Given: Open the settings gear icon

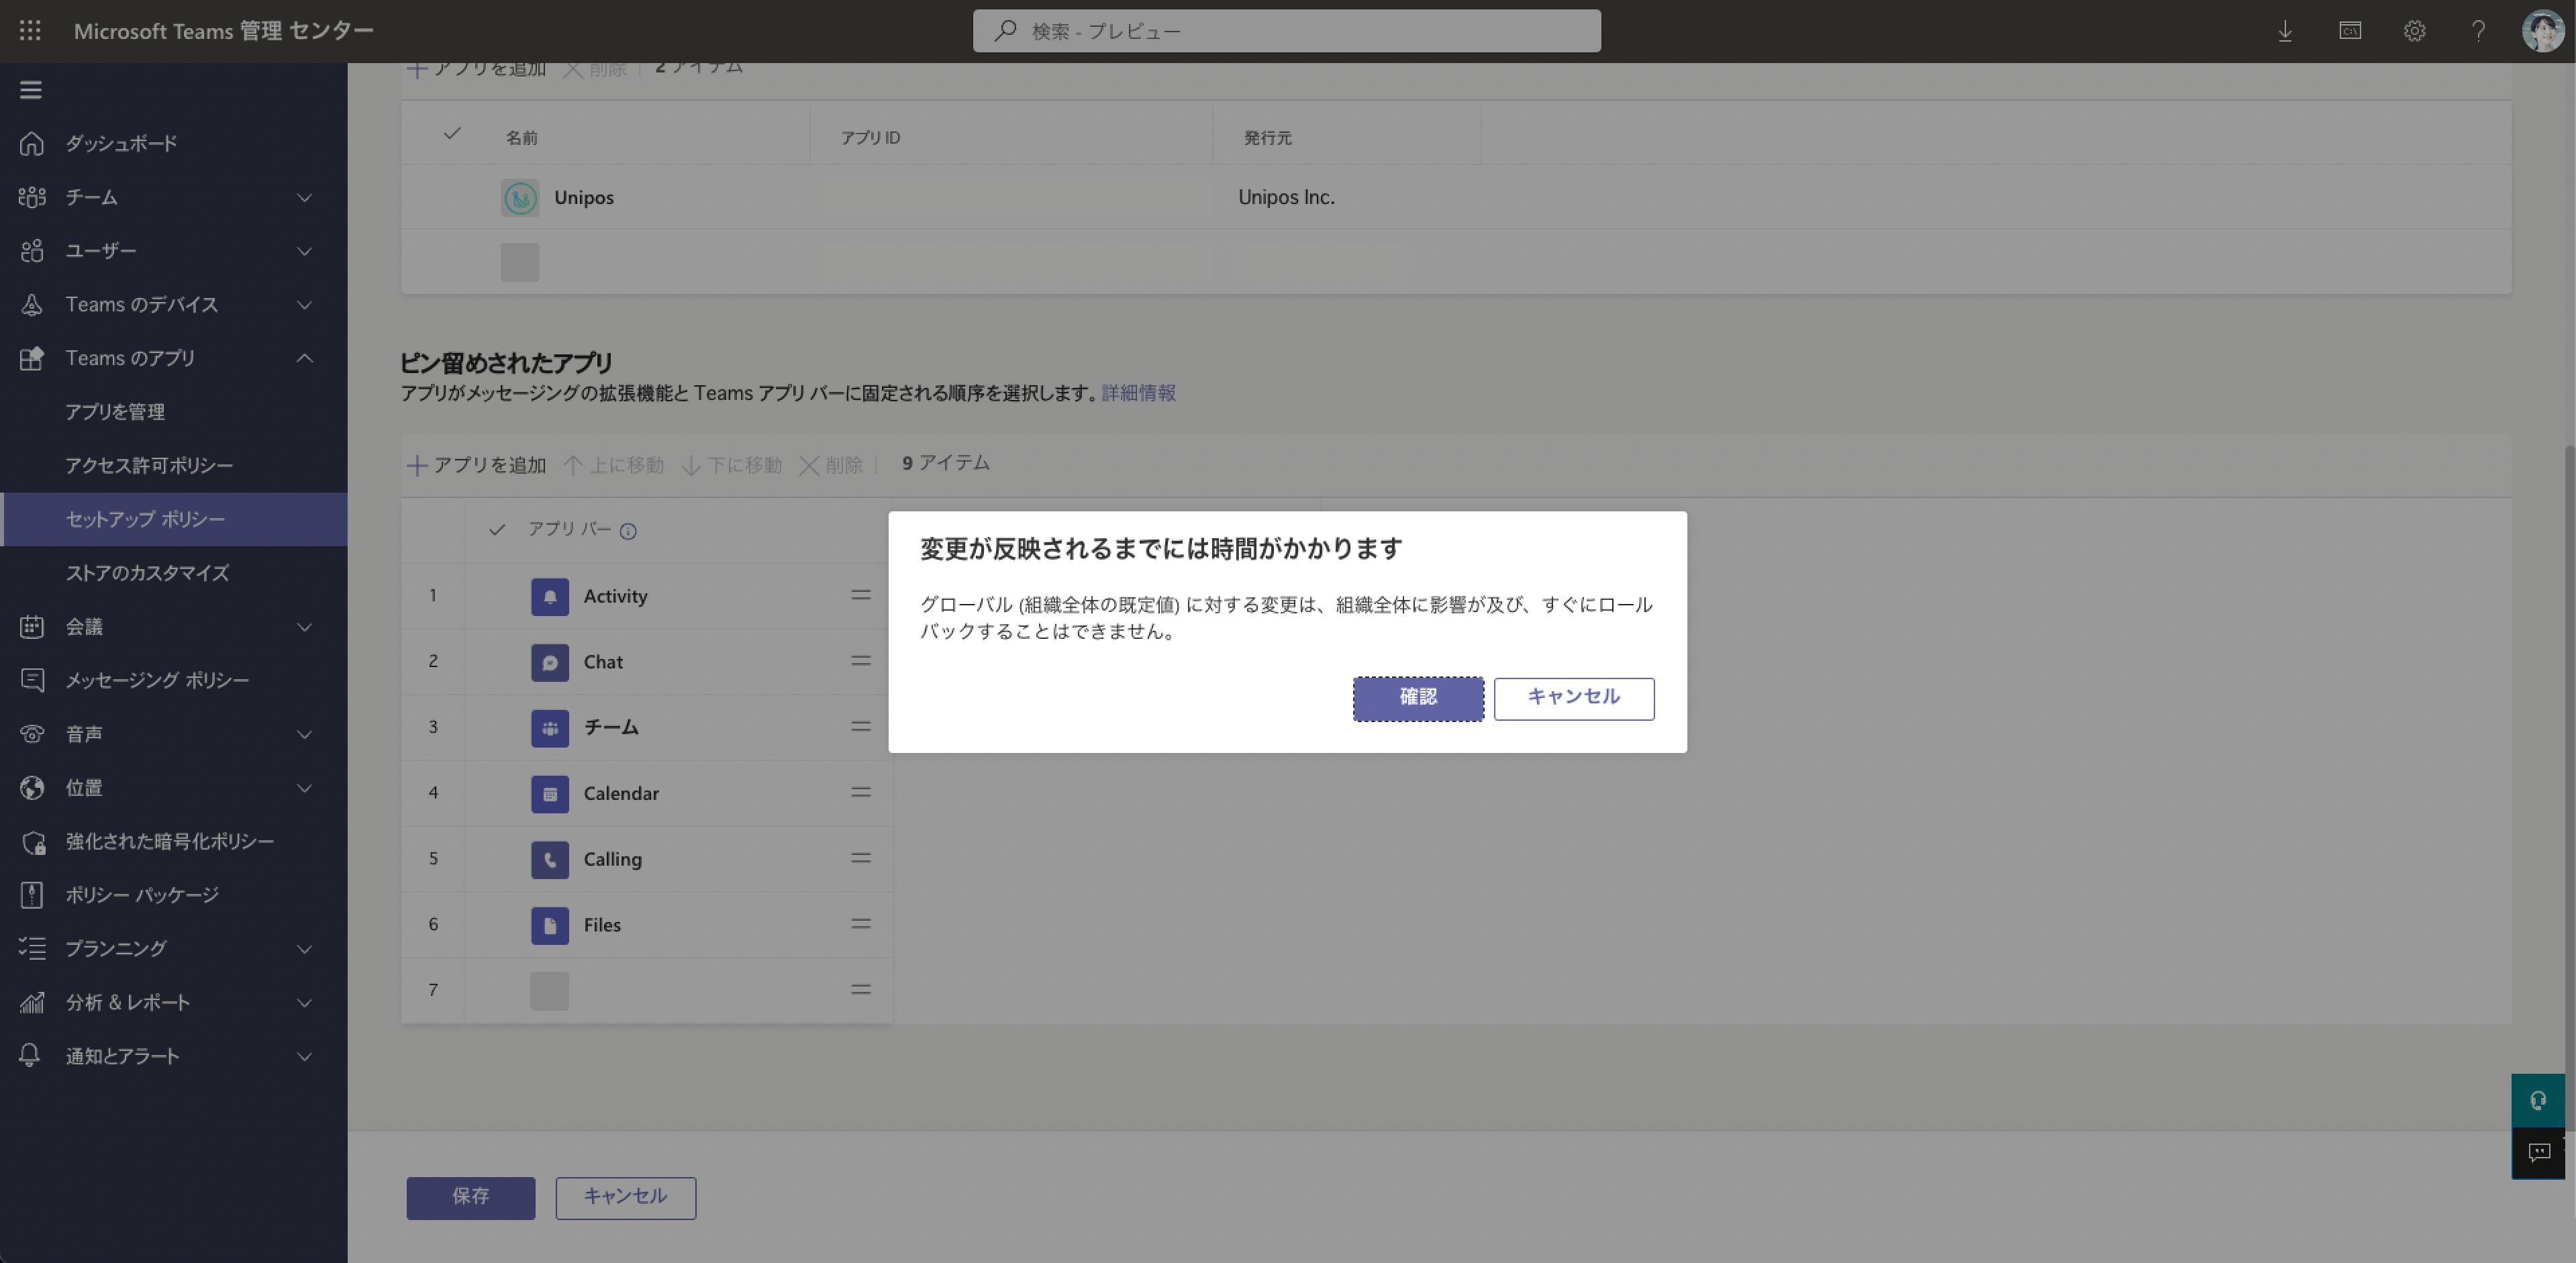Looking at the screenshot, I should [x=2414, y=31].
